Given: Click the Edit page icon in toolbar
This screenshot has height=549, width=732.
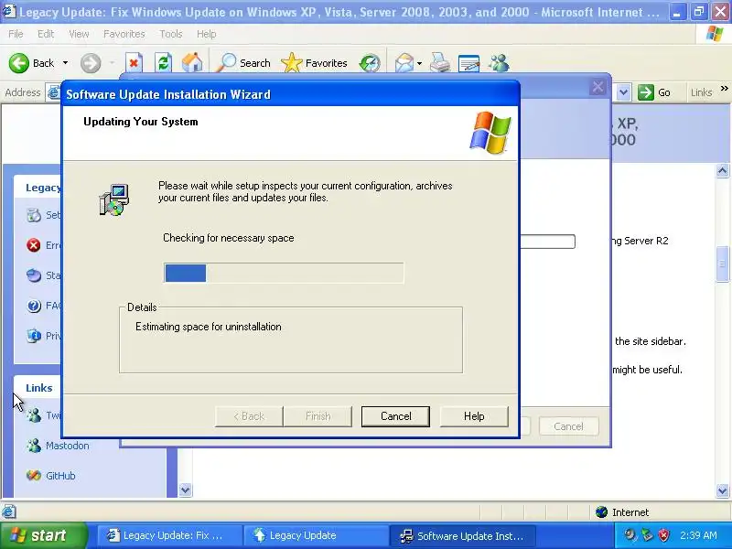Looking at the screenshot, I should (468, 63).
